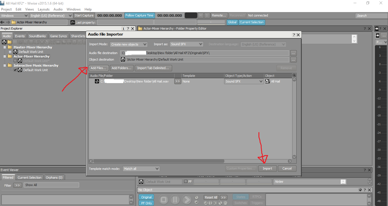Screen dimensions: 388x206
Task: Toggle the PF checkbox
Action: click(x=186, y=182)
